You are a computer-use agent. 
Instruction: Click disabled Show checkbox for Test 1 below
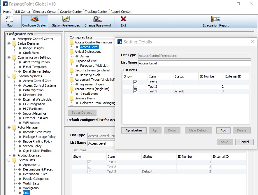point(89,162)
